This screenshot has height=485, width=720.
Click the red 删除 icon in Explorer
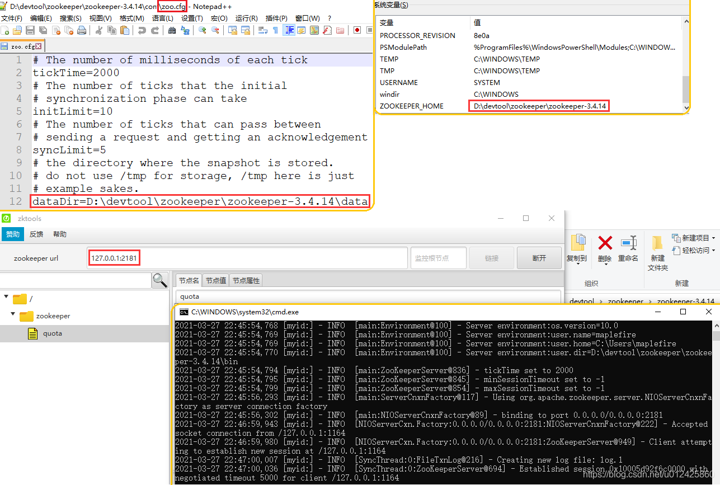605,243
